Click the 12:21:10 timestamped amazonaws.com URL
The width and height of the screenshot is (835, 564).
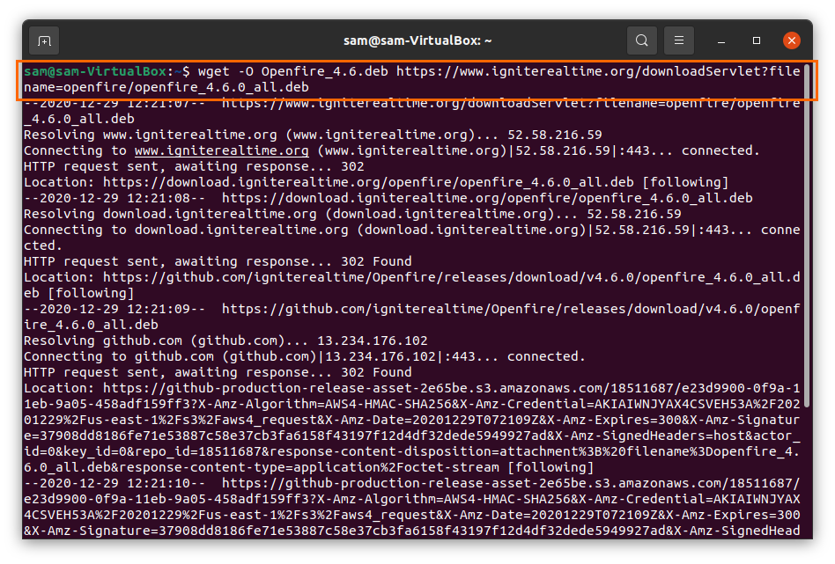click(x=411, y=507)
